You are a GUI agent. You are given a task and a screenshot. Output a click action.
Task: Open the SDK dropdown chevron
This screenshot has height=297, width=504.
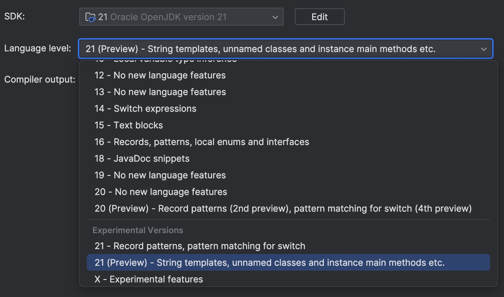(275, 17)
